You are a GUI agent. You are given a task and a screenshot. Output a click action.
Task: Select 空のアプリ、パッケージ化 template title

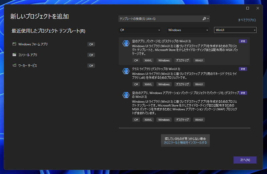click(x=161, y=41)
